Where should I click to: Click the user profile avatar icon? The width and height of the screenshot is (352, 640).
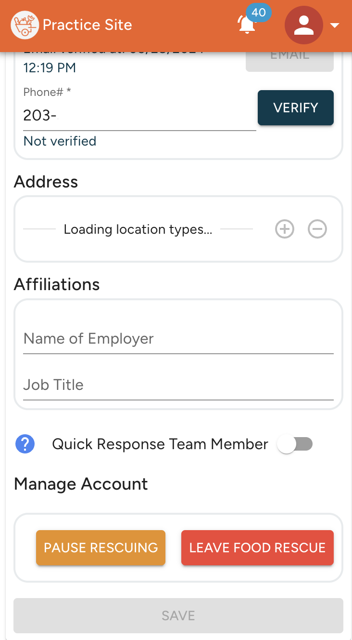tap(303, 25)
